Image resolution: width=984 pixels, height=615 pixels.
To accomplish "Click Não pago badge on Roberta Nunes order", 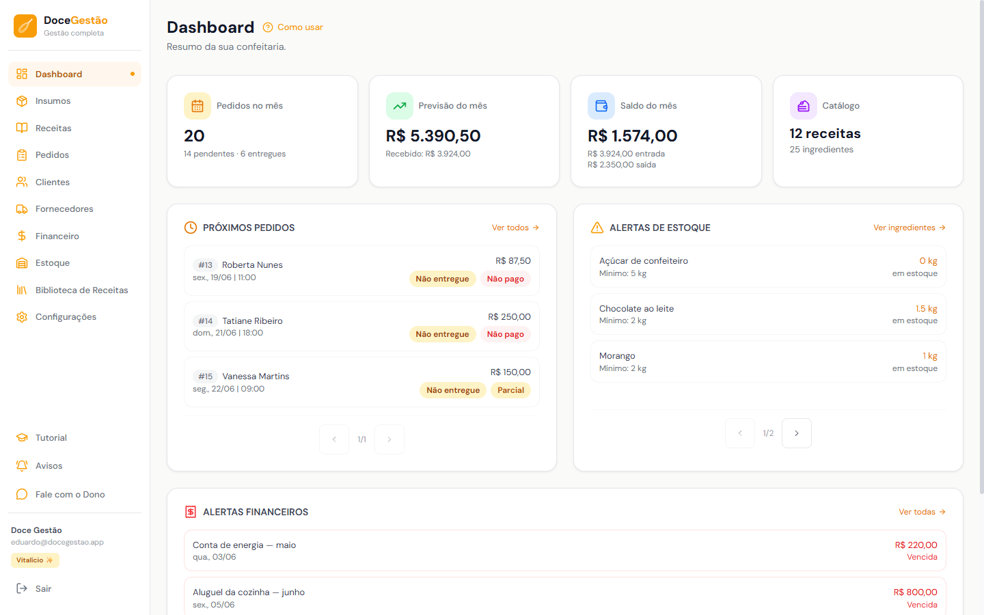I will pos(506,279).
